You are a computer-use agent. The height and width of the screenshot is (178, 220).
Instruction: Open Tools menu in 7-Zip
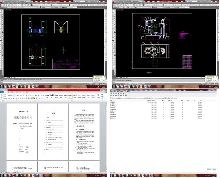coord(125,91)
